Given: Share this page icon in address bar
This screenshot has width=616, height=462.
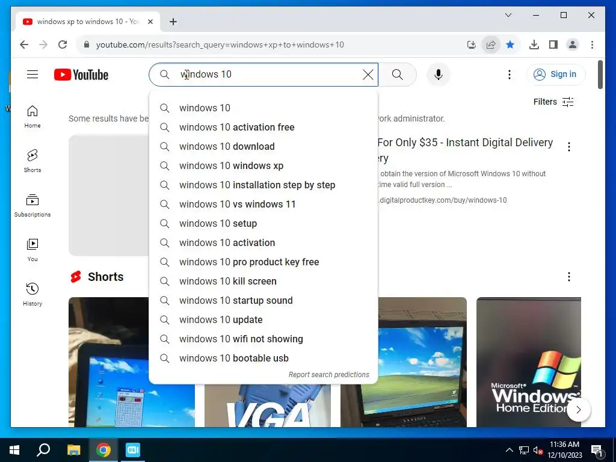Looking at the screenshot, I should [x=491, y=45].
